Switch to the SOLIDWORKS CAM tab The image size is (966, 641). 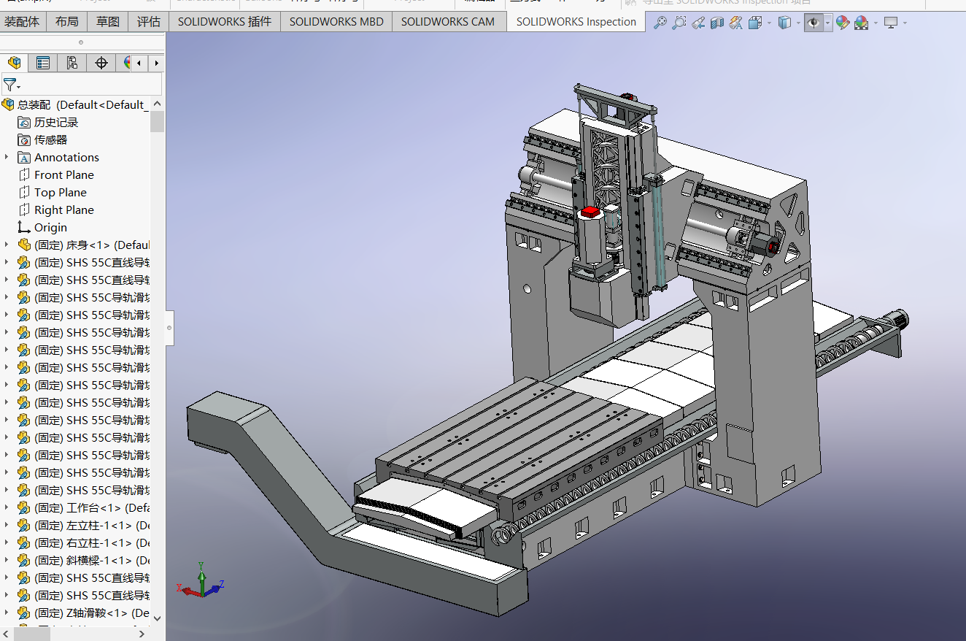(447, 21)
